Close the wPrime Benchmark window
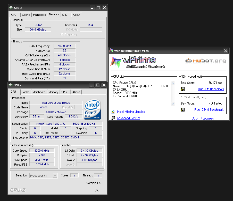233x201 pixels. click(x=226, y=51)
